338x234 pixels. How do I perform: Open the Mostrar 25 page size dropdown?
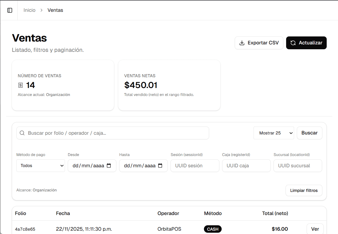click(x=274, y=133)
